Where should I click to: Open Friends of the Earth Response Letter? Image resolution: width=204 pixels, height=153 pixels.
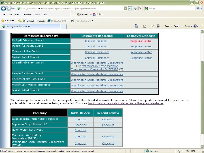(141, 52)
